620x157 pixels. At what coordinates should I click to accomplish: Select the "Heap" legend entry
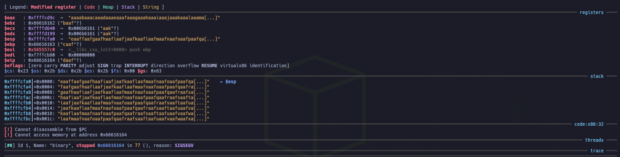coord(108,7)
